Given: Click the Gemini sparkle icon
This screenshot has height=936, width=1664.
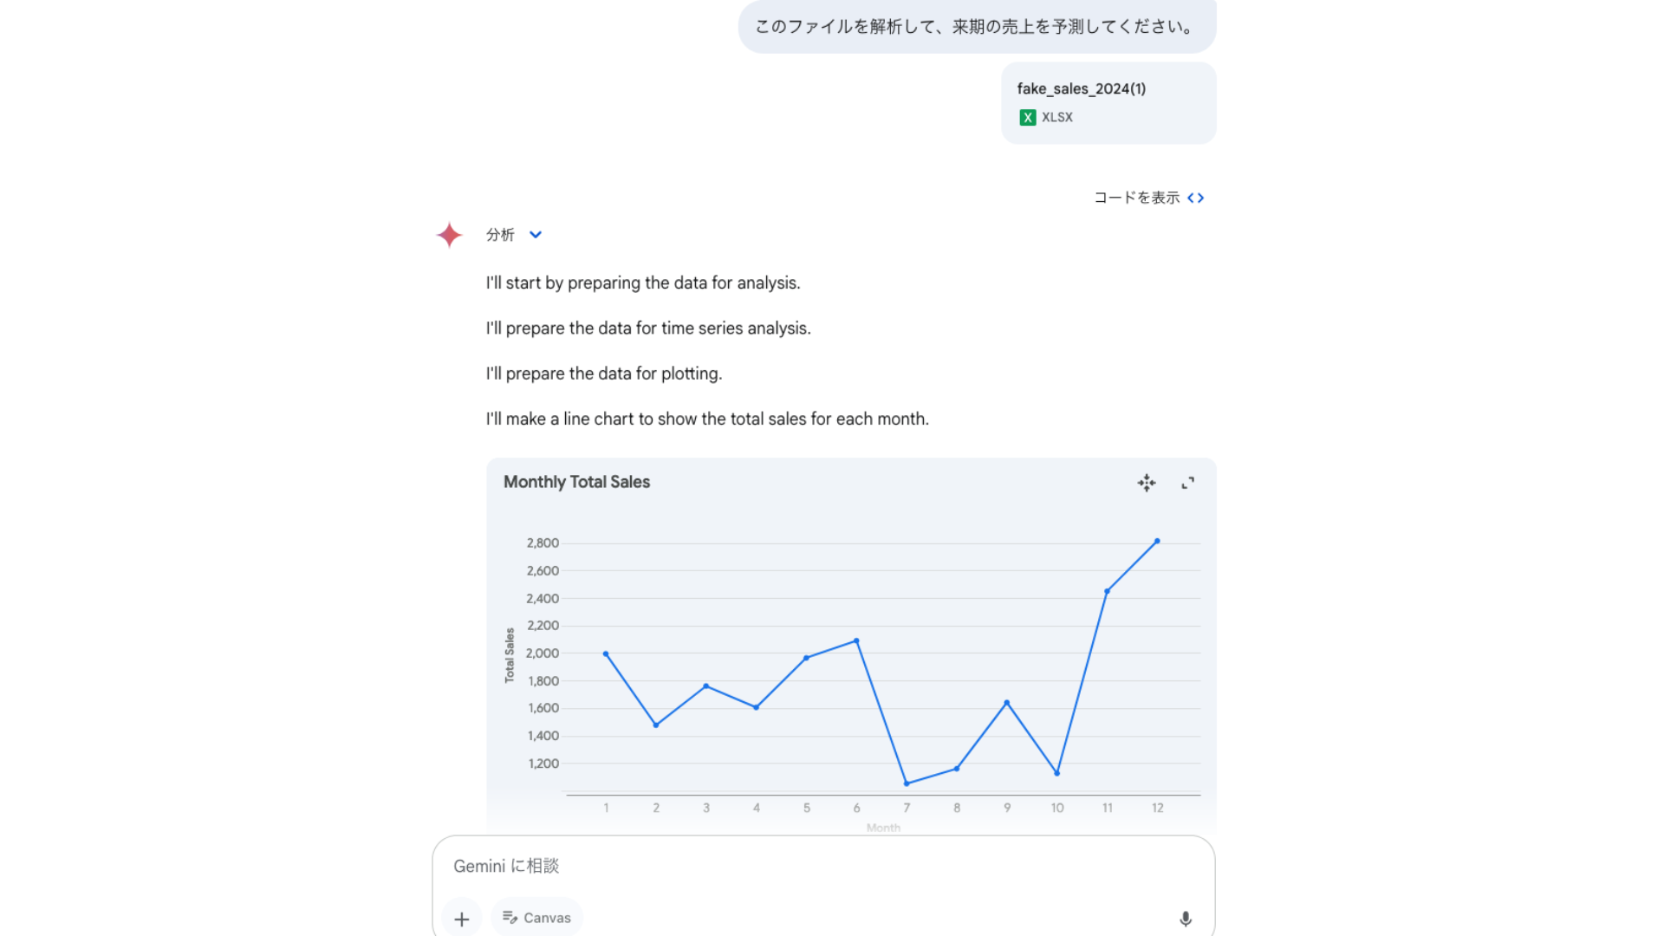Looking at the screenshot, I should click(x=448, y=235).
